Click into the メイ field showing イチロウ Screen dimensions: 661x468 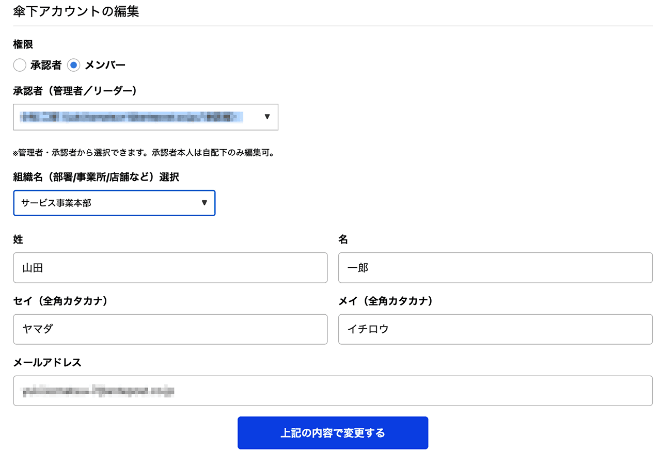click(x=495, y=329)
